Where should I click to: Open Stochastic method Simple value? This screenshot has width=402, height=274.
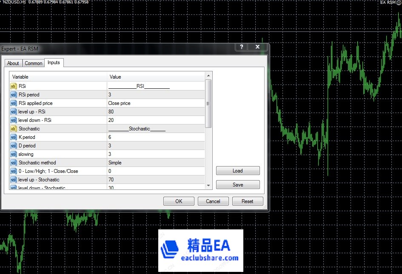coord(156,163)
